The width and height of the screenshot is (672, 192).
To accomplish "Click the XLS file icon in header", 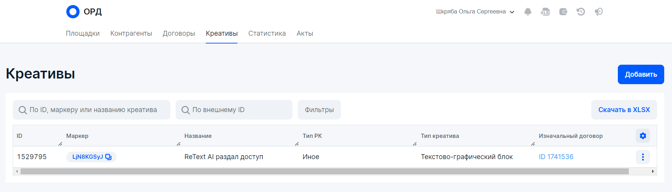I will [545, 12].
